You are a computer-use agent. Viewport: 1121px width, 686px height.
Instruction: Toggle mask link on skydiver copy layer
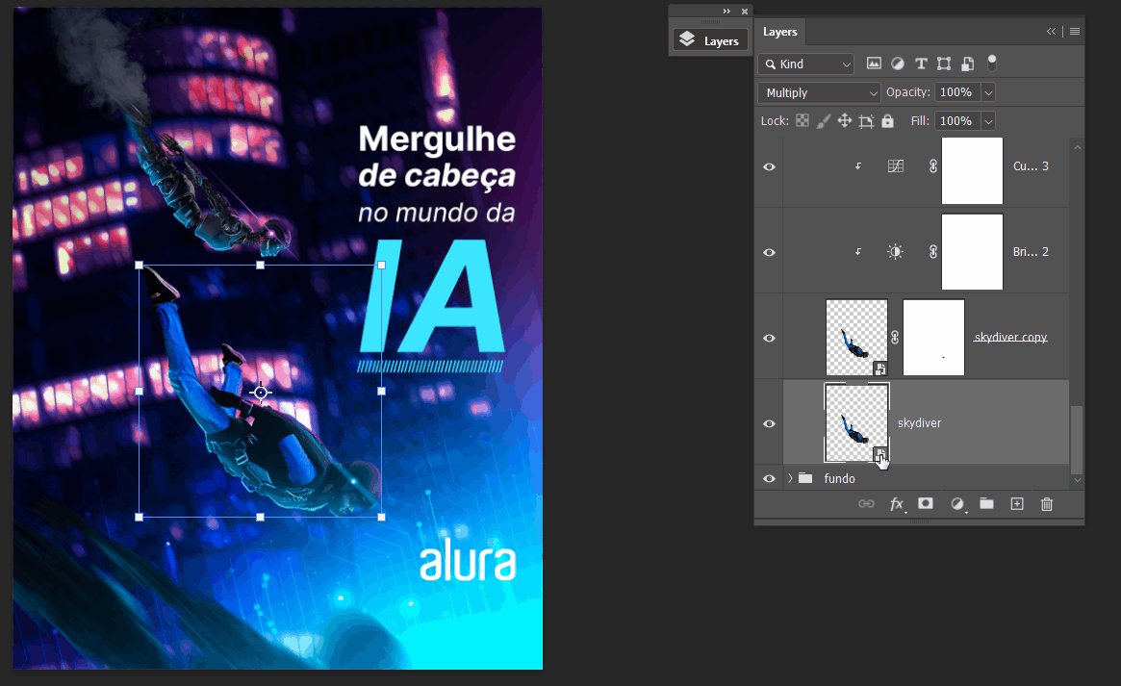pos(895,338)
